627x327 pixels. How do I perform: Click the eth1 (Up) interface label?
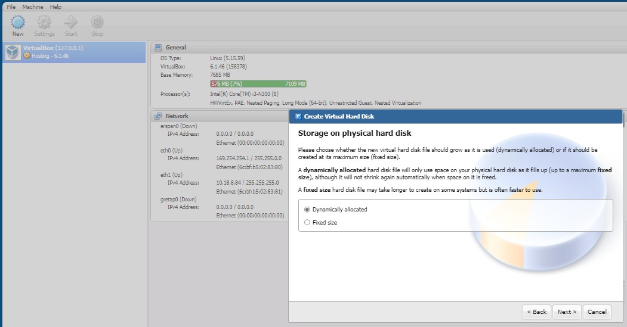pyautogui.click(x=171, y=175)
